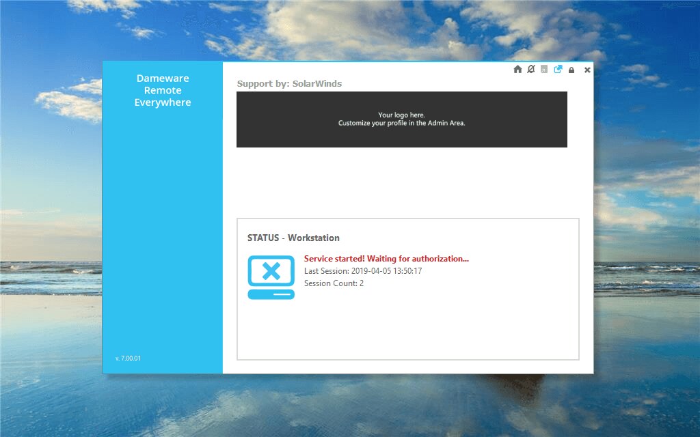
Task: Enable chat by clicking its slashed icon
Action: click(x=531, y=70)
